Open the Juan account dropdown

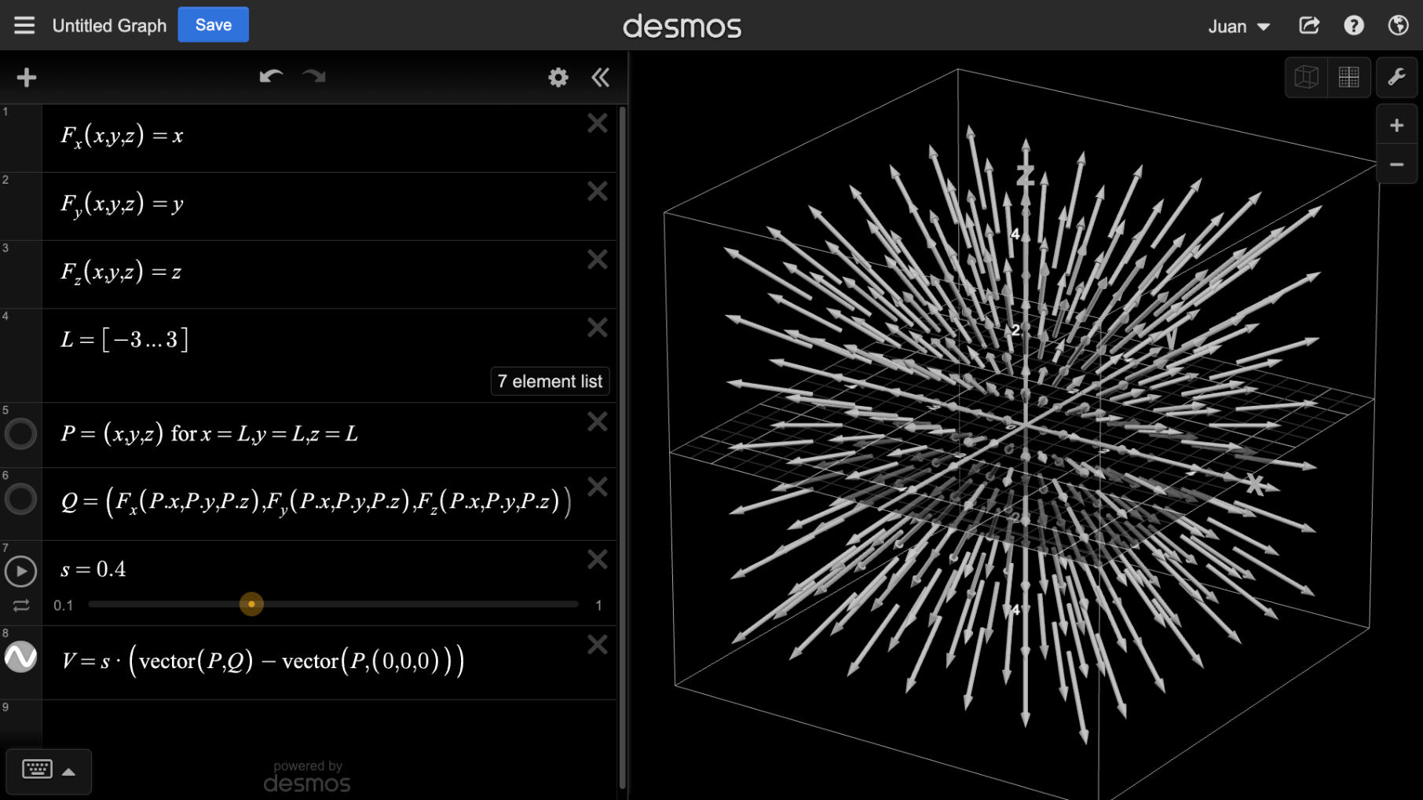click(x=1238, y=27)
